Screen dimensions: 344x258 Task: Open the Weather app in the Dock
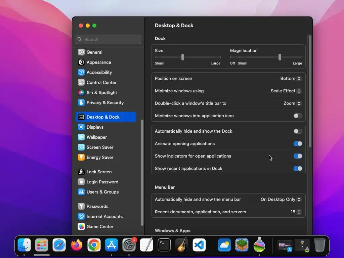(224, 245)
